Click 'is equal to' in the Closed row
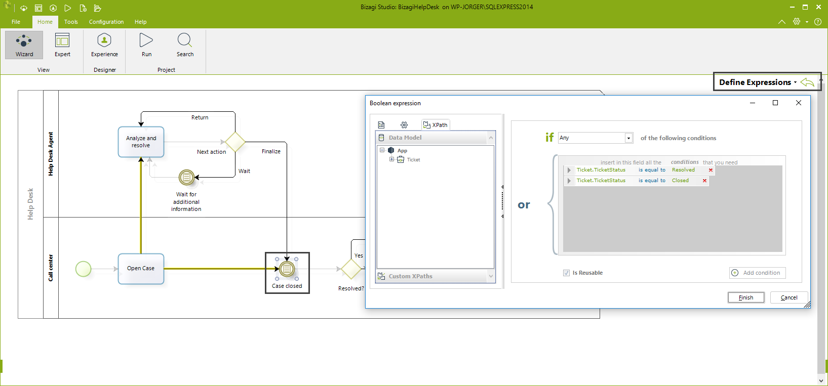The image size is (828, 386). 652,181
